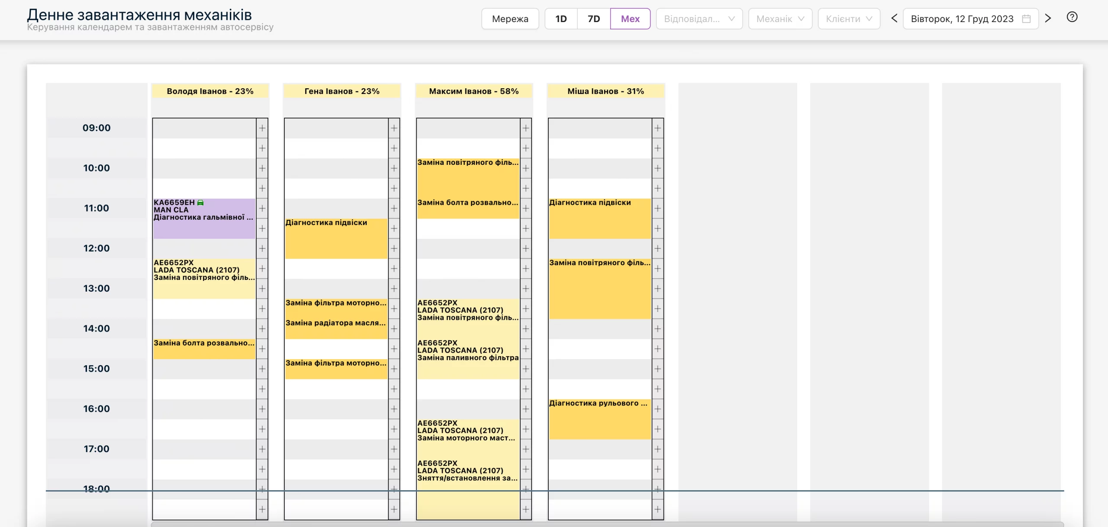1108x527 pixels.
Task: Add task for Володя Іванов at 15:00
Action: pos(262,369)
